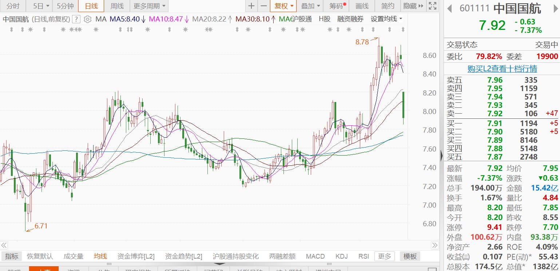
Task: Toggle the 成交量 volume indicator
Action: pyautogui.click(x=74, y=256)
